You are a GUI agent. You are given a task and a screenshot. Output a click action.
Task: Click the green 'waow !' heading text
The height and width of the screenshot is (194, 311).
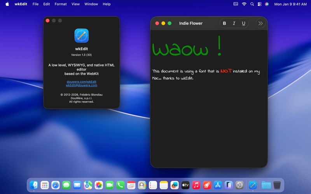187,46
